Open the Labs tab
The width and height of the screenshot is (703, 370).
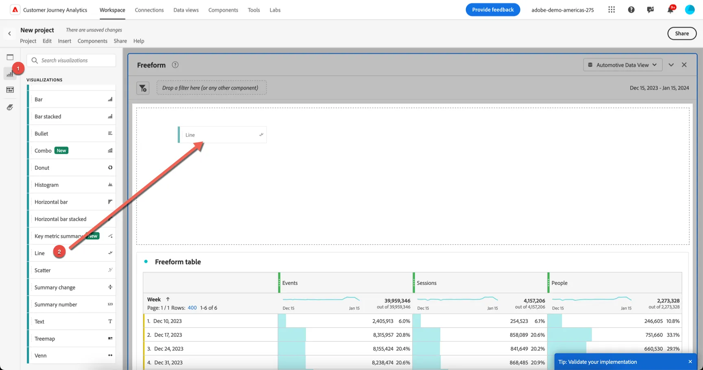[275, 10]
